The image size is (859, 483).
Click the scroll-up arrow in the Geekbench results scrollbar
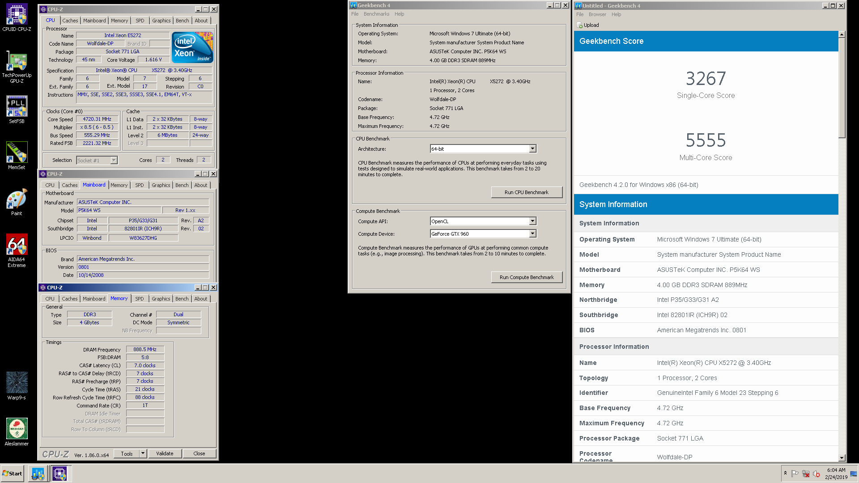click(x=842, y=34)
